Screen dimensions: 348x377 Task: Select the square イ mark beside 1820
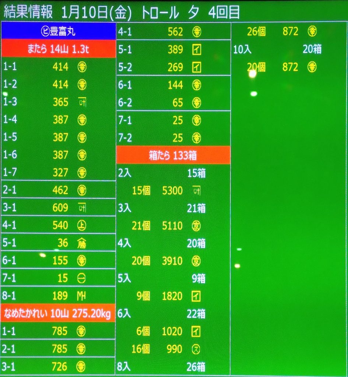[197, 296]
